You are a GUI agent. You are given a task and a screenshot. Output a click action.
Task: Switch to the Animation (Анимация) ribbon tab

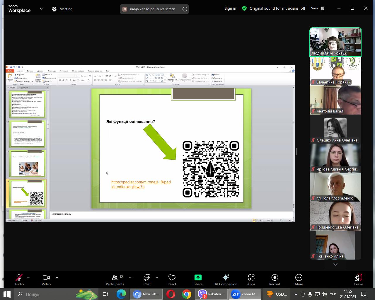64,71
